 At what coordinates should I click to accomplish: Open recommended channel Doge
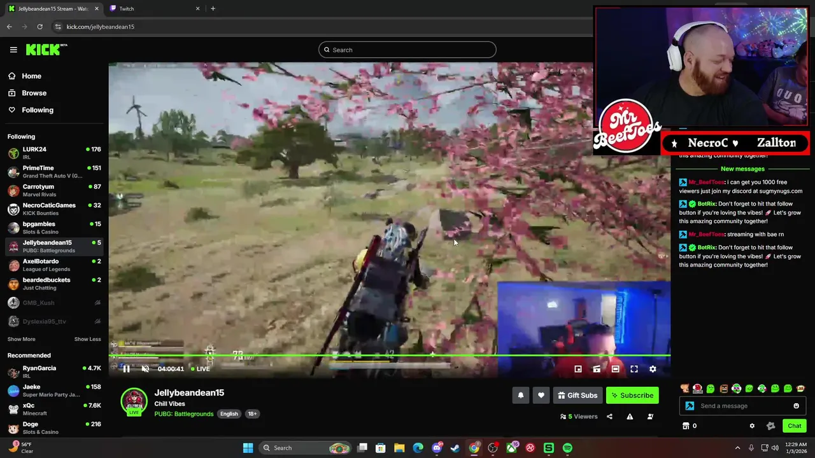coord(54,427)
